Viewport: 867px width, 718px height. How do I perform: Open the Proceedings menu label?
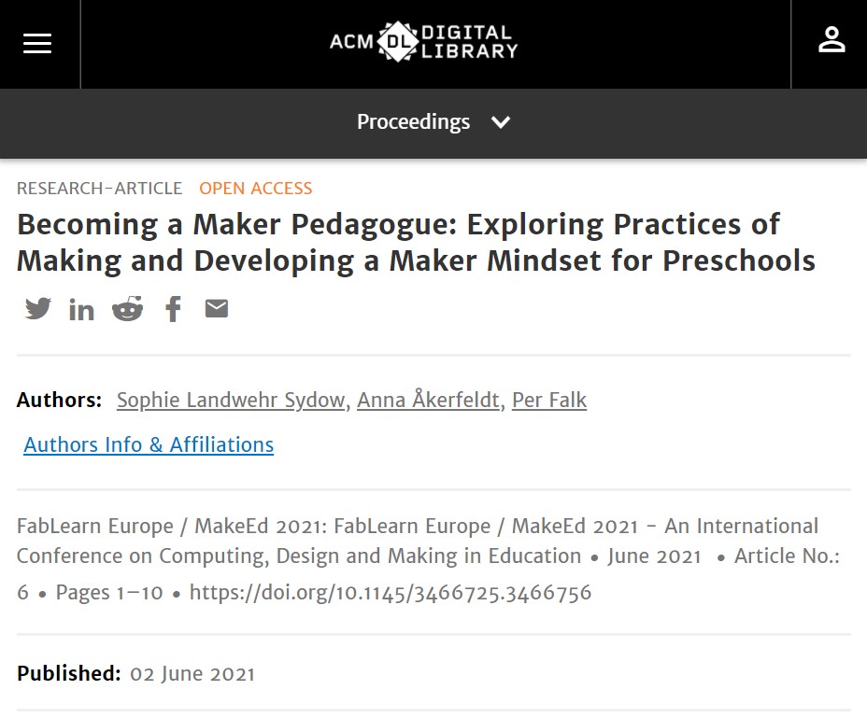point(413,122)
